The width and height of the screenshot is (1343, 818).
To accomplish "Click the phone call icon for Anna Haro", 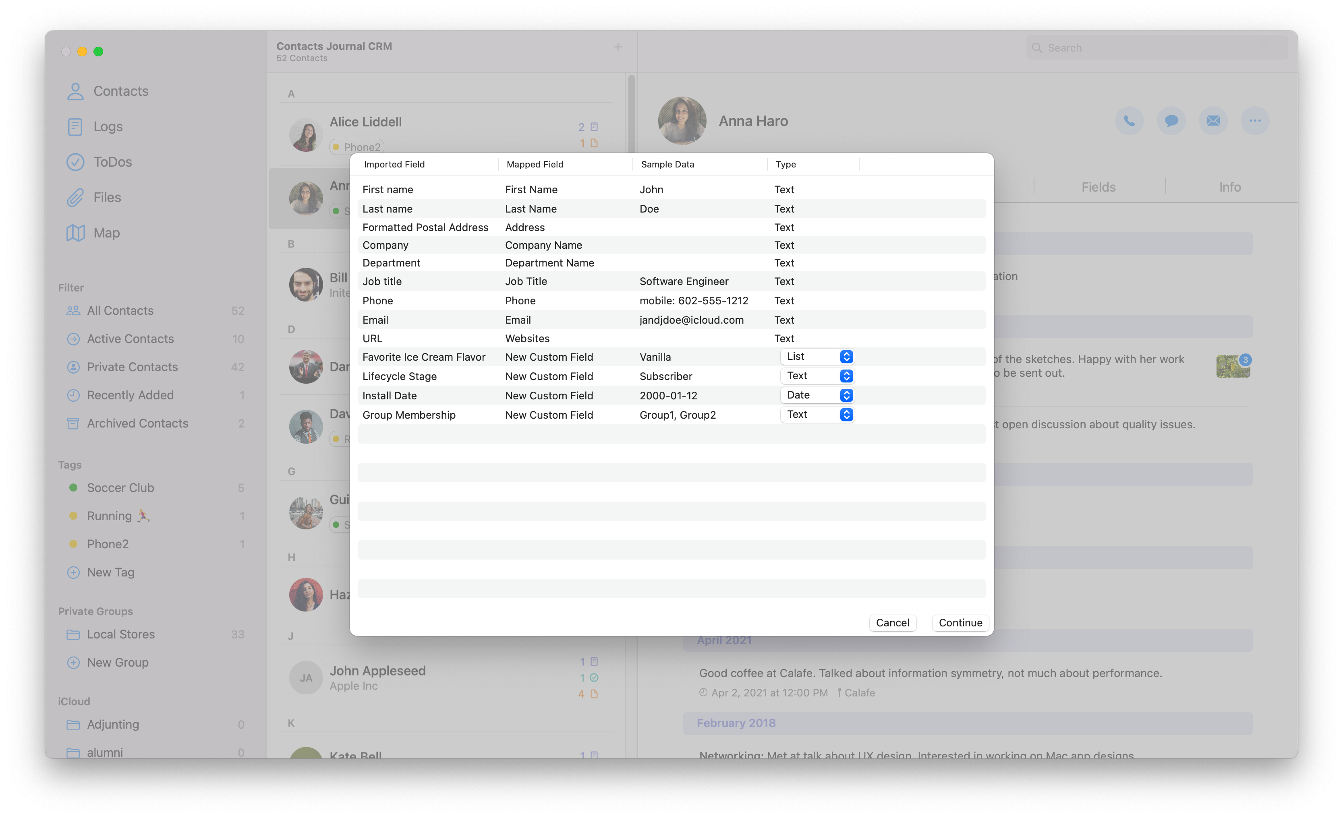I will [x=1129, y=121].
